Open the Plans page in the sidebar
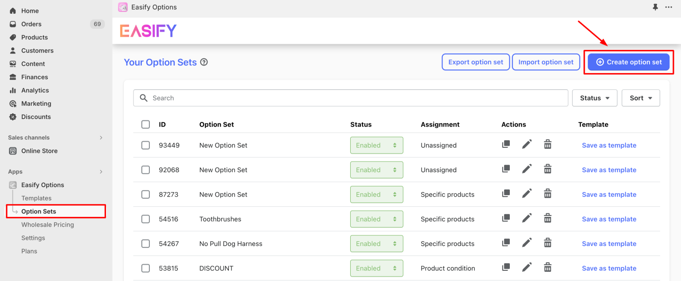The height and width of the screenshot is (281, 681). click(x=29, y=251)
